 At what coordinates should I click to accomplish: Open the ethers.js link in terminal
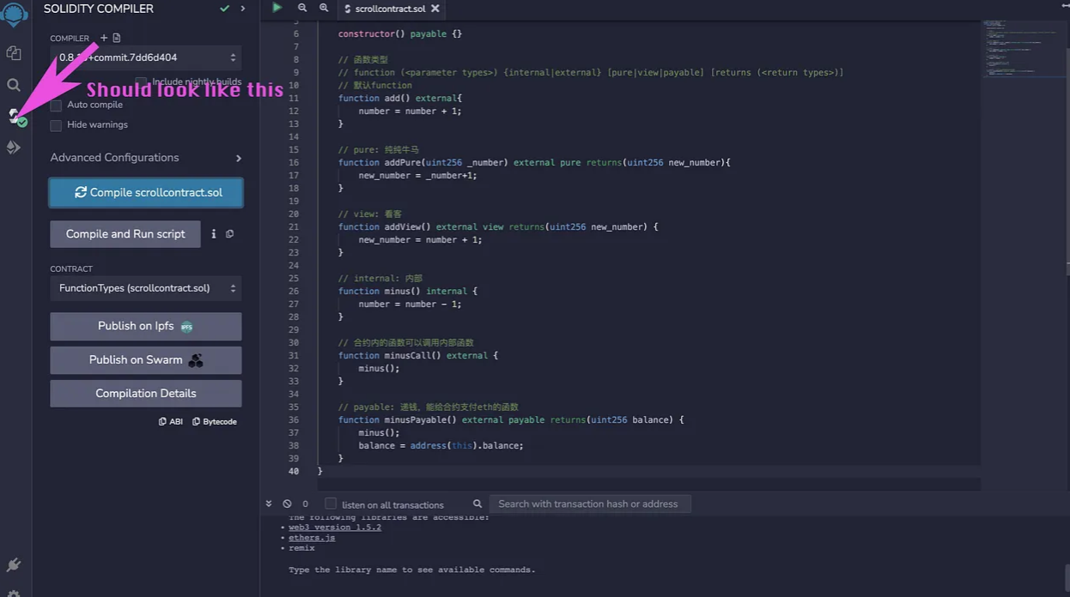[312, 538]
